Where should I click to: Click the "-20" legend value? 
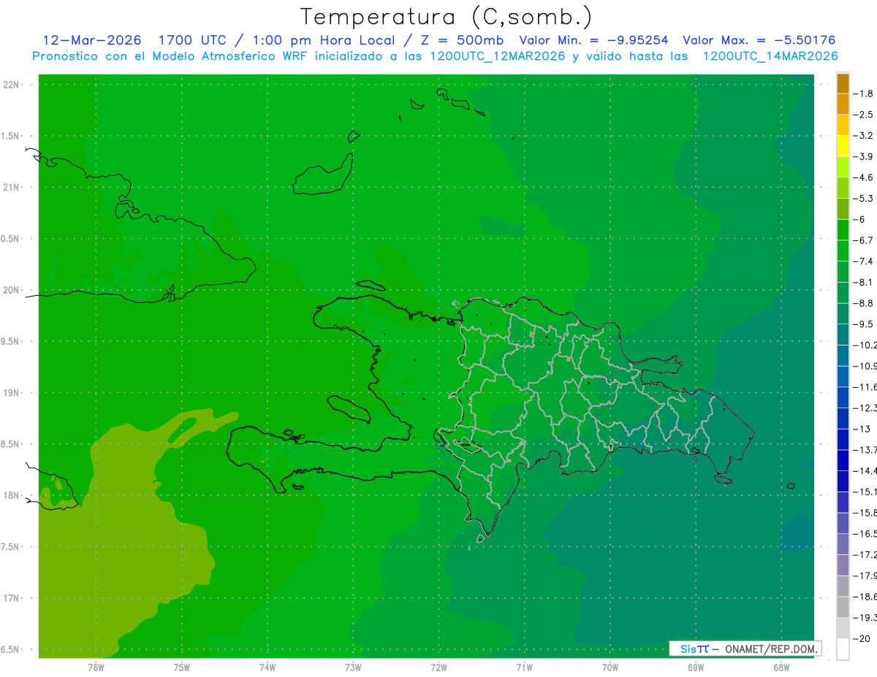862,639
